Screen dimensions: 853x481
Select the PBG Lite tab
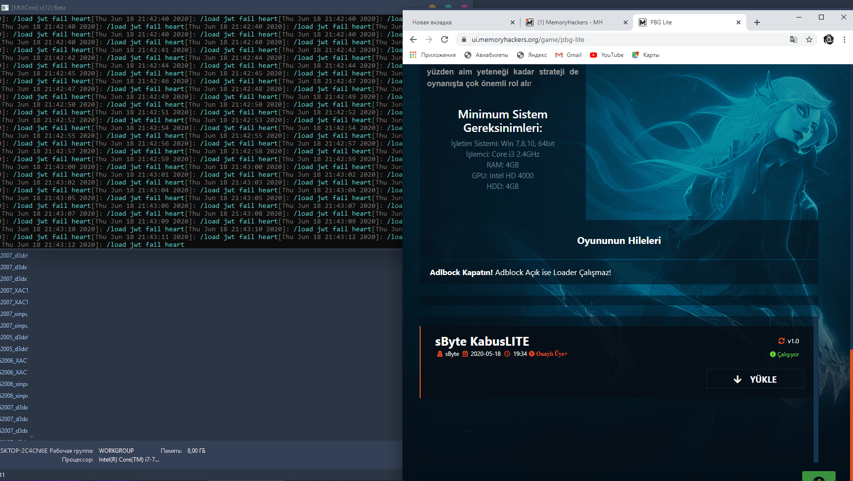(x=689, y=22)
